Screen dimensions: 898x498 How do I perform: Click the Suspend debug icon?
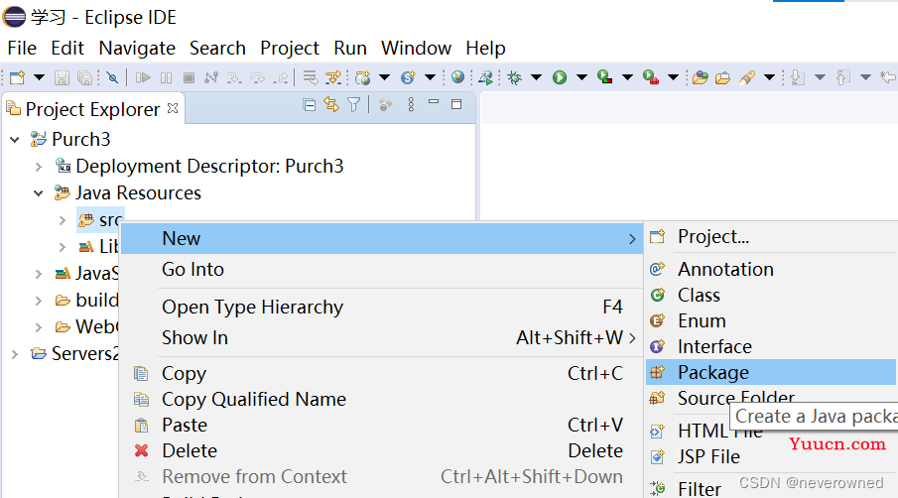[x=166, y=77]
